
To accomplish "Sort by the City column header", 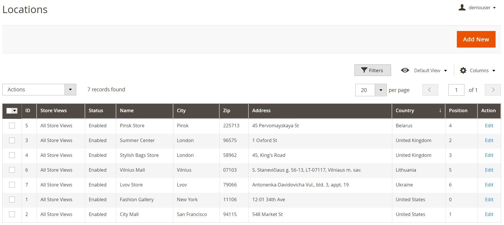I will 196,110.
